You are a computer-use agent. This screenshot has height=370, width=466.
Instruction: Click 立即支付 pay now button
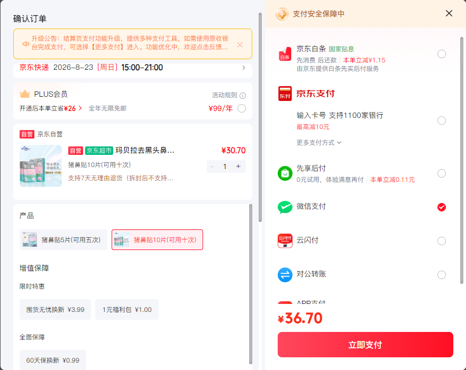tap(366, 345)
